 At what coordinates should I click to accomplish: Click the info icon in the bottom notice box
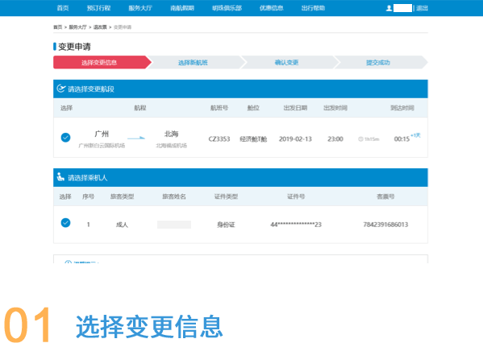click(68, 262)
